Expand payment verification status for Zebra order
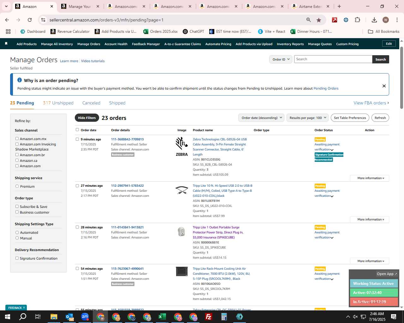 click(x=332, y=150)
